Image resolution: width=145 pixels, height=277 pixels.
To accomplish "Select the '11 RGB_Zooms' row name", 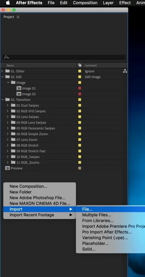I will [x=28, y=163].
